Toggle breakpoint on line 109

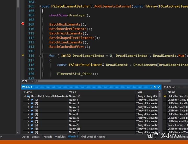23,24
